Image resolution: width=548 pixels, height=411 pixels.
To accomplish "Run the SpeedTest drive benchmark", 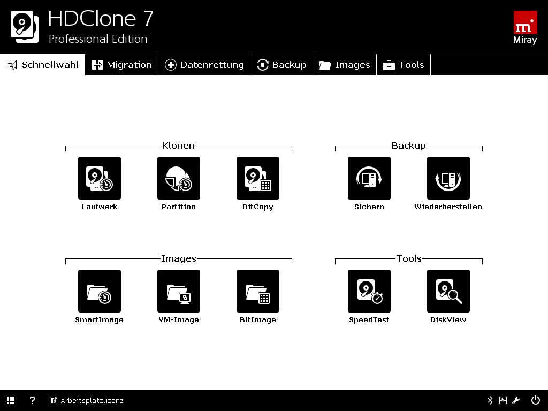I will coord(369,291).
